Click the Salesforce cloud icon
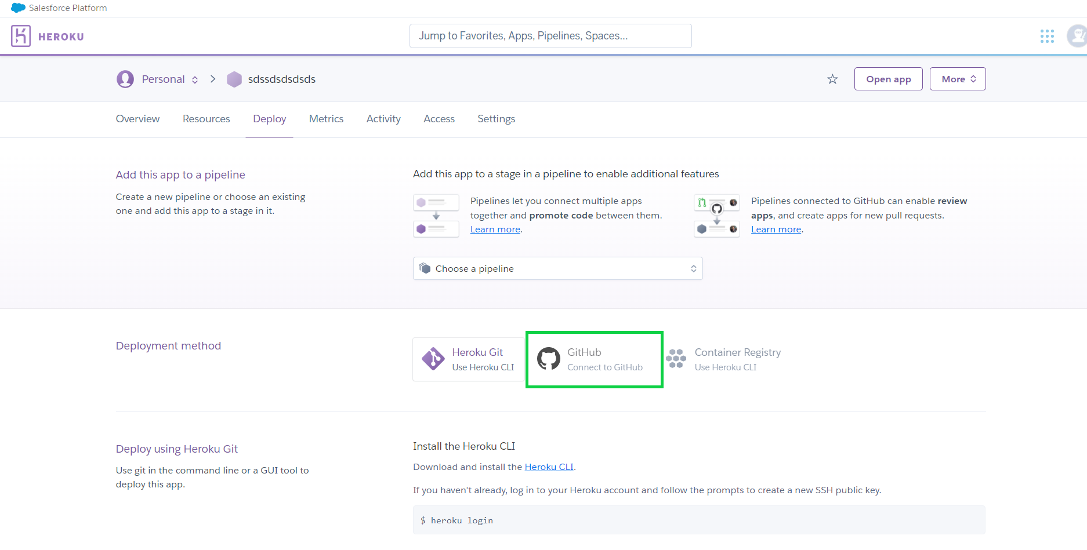Screen dimensions: 1087x550 click(18, 8)
